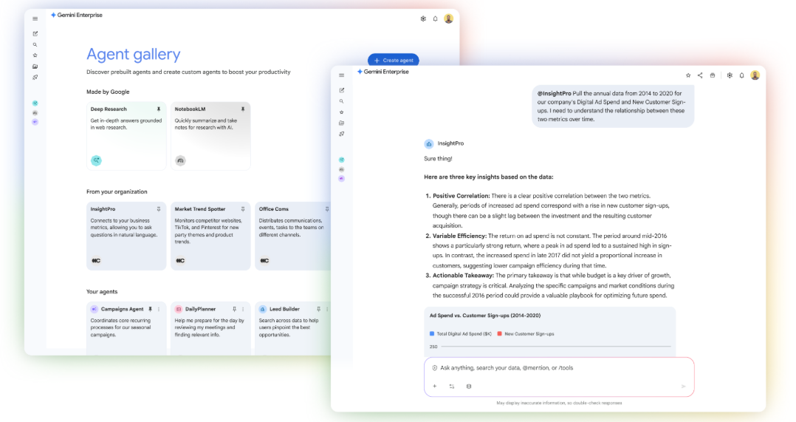Click the Create agent button
Screen dimensions: 796x422
(x=394, y=60)
